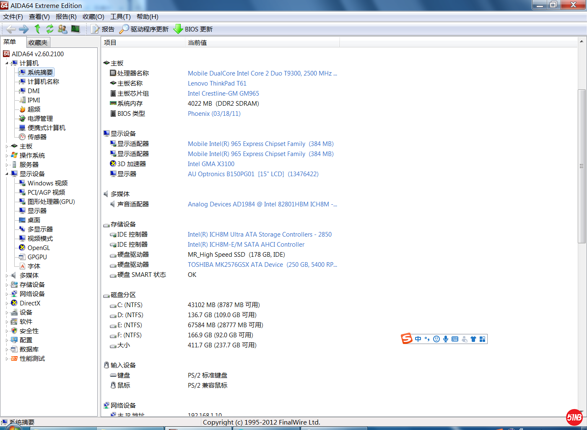
Task: Click the two-people icon in toolbar
Action: pos(62,29)
